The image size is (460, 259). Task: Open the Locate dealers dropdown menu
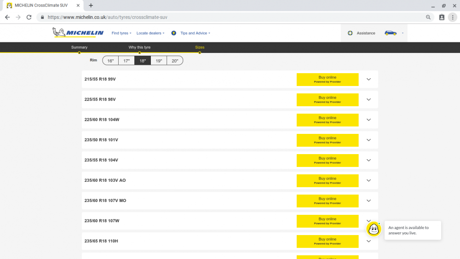(x=150, y=33)
